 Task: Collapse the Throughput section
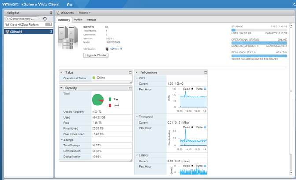pyautogui.click(x=137, y=116)
